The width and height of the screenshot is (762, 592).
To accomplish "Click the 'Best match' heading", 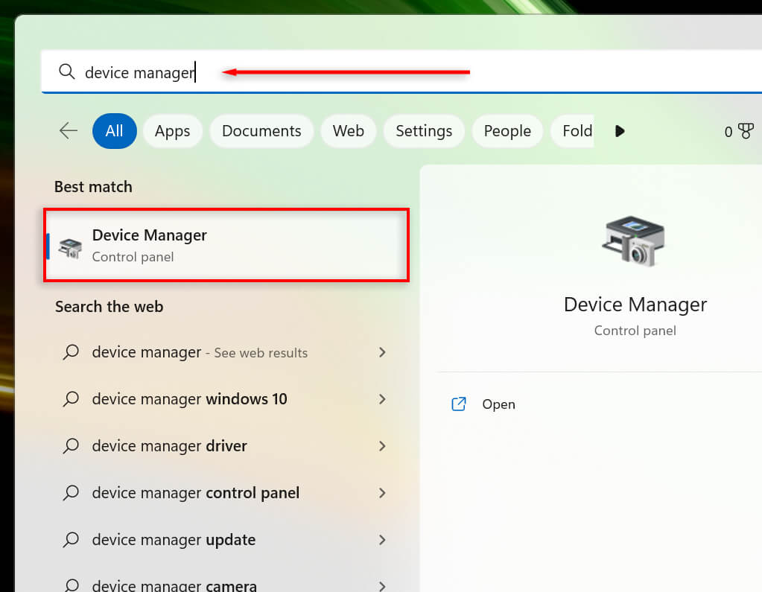I will tap(93, 187).
